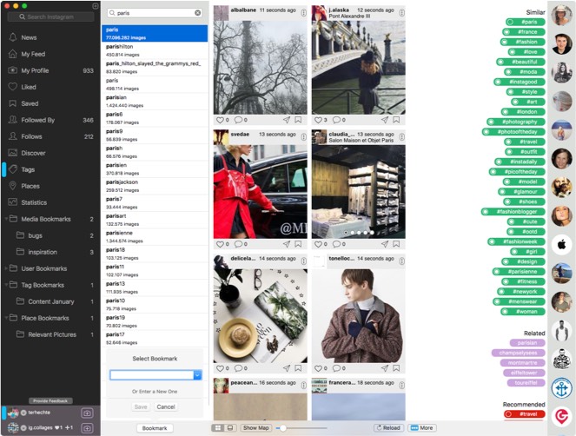Clear the paris search field
This screenshot has width=576, height=436.
click(197, 13)
